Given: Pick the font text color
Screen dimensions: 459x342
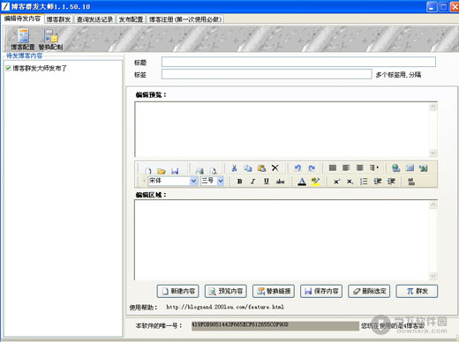Looking at the screenshot, I should pos(302,182).
